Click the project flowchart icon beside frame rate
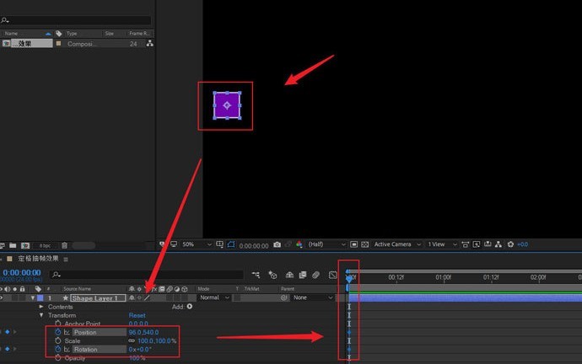Screen dimensions: 582x364 [149, 44]
